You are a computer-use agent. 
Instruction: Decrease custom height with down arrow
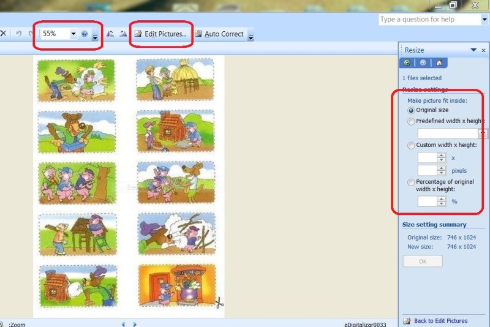pyautogui.click(x=441, y=173)
